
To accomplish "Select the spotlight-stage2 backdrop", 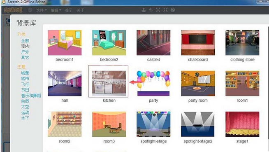I will click(198, 124).
